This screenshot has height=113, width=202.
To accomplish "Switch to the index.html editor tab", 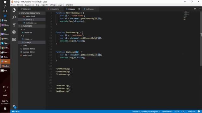I will click(x=55, y=9).
